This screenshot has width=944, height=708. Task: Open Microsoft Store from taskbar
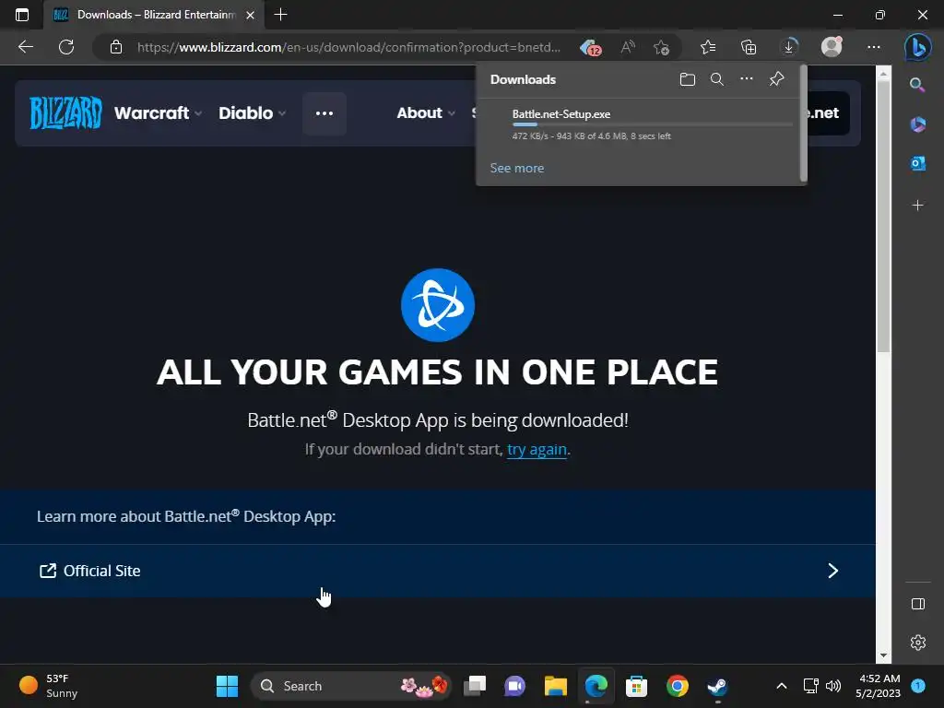pyautogui.click(x=636, y=686)
